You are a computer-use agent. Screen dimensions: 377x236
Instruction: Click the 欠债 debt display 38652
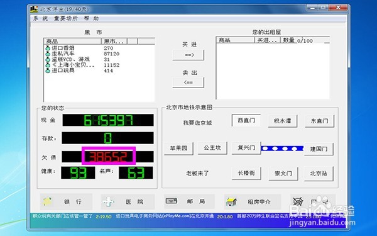[x=107, y=157]
